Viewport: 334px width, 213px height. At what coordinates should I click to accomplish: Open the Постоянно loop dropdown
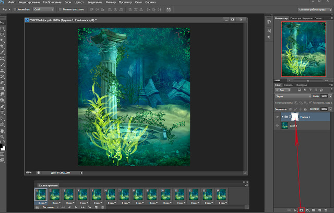click(x=50, y=207)
